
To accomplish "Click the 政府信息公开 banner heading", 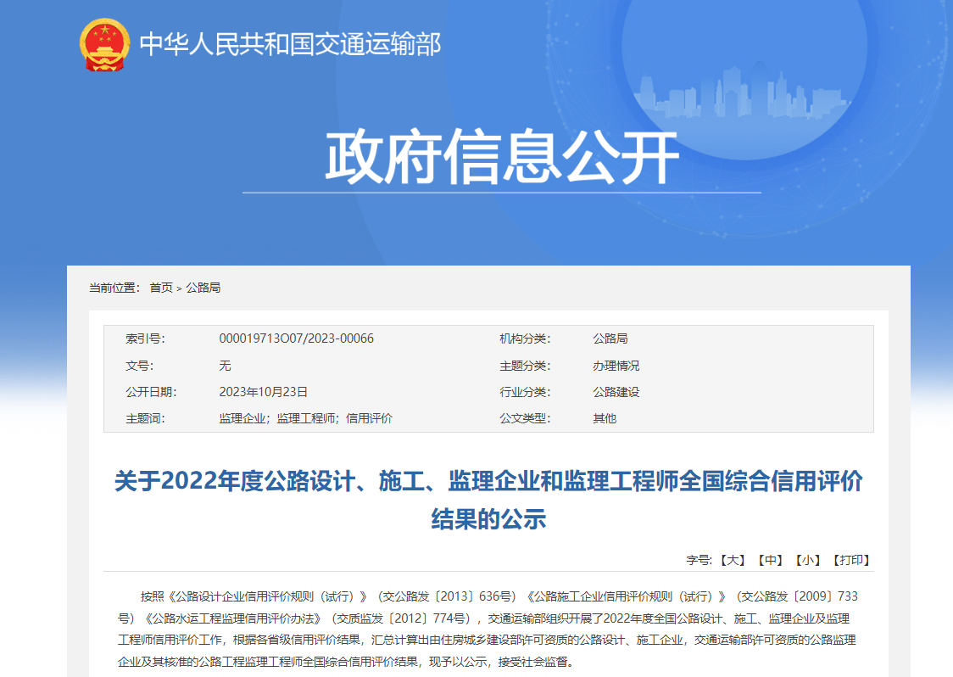I will pyautogui.click(x=502, y=156).
